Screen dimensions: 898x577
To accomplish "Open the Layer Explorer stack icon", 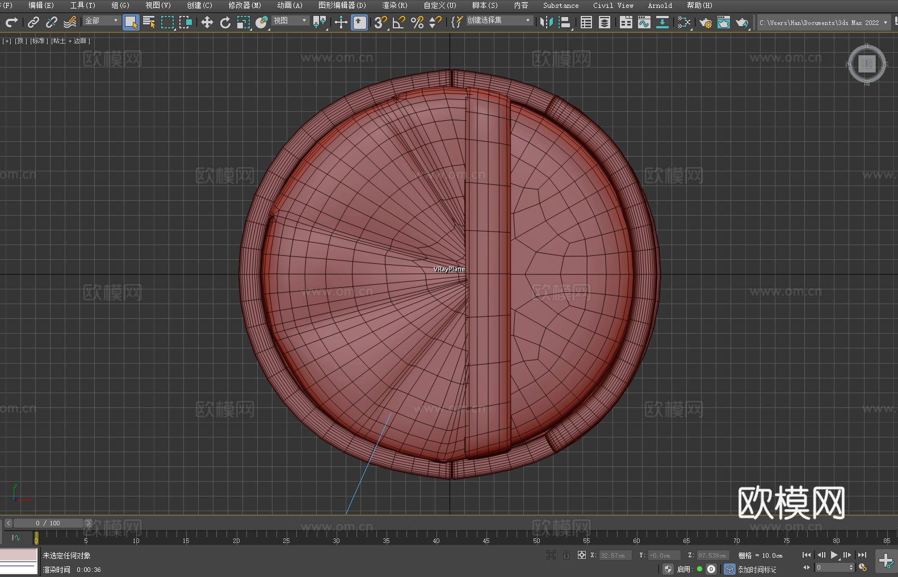I will tap(605, 22).
